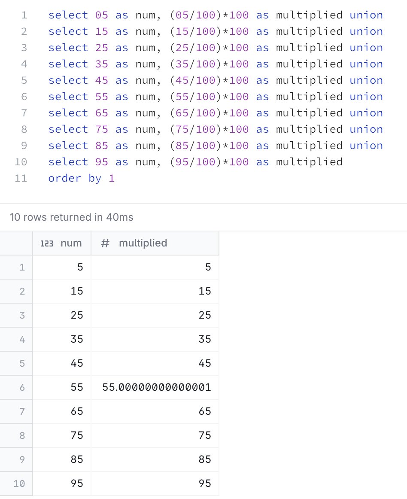Click the 55.00000000000001 multiplied cell
This screenshot has height=499, width=407.
(x=155, y=387)
